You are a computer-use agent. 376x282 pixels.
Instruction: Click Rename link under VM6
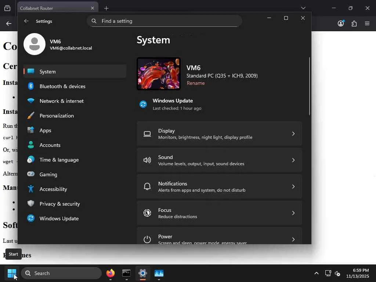point(196,83)
